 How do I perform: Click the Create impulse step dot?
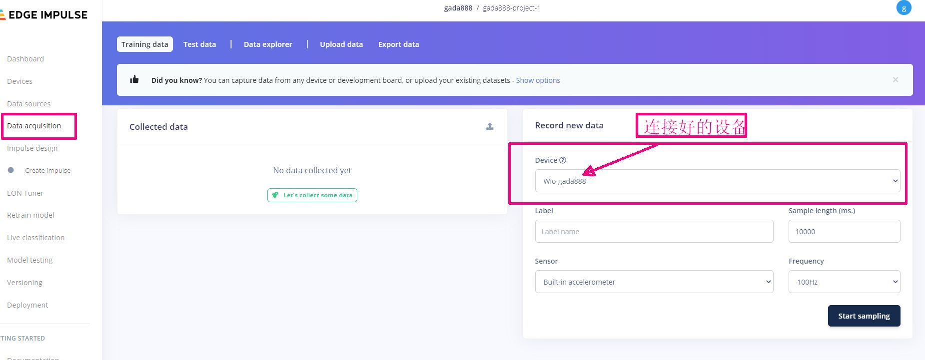point(11,170)
